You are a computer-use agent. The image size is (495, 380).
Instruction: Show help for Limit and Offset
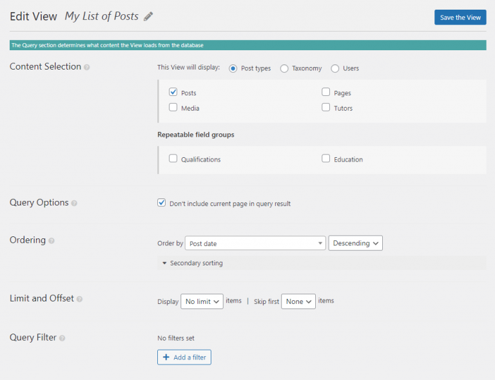pyautogui.click(x=80, y=299)
